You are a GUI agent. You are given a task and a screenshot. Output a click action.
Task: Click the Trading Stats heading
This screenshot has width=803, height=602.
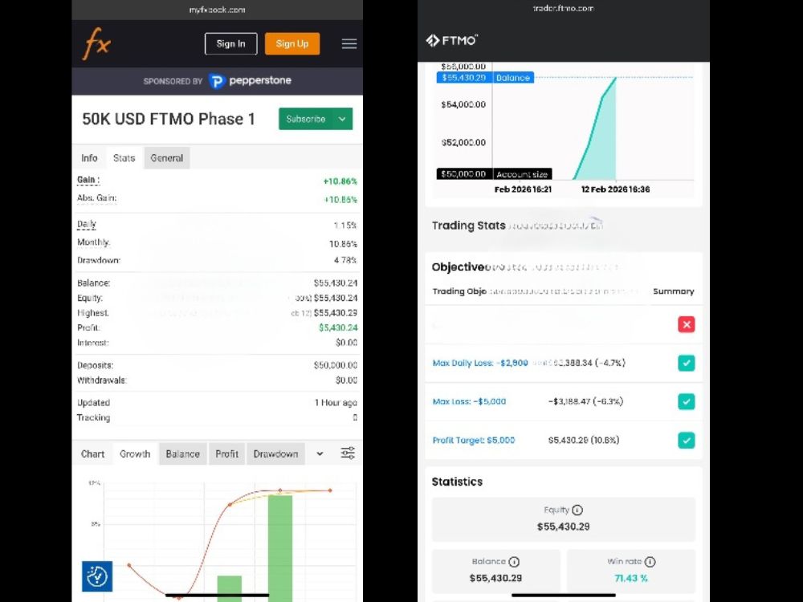click(469, 226)
